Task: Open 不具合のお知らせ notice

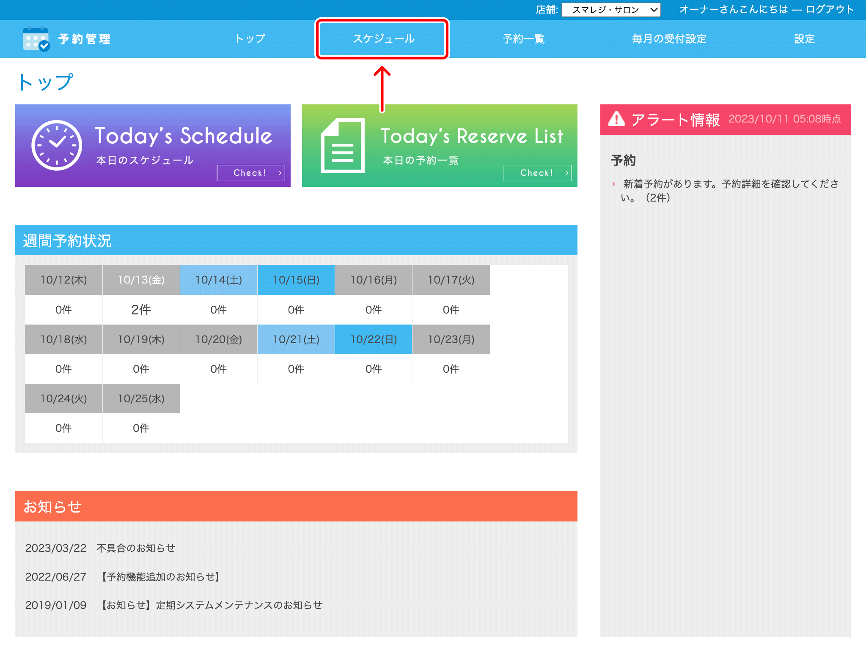Action: coord(136,548)
